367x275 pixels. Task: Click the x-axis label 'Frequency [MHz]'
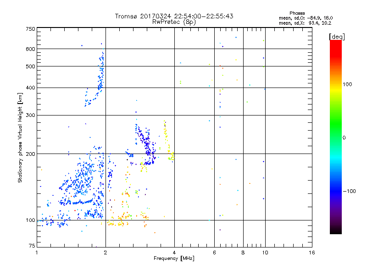coord(174,258)
